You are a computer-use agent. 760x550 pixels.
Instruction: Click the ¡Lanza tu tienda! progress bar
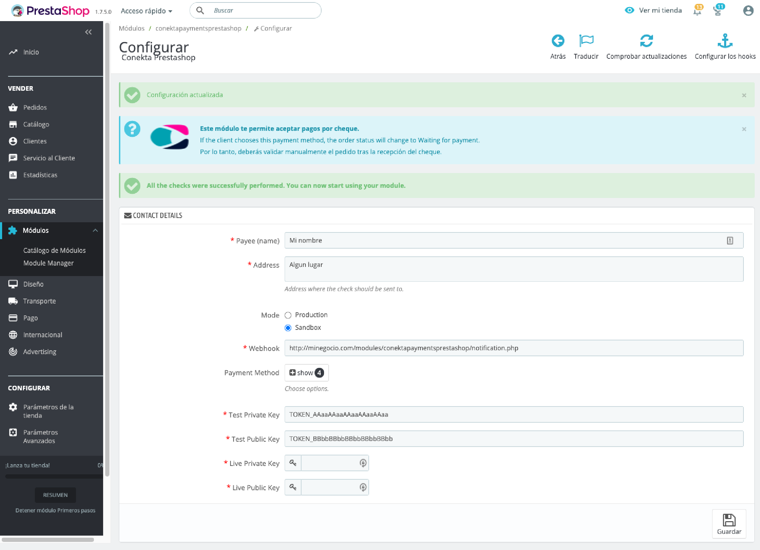click(53, 477)
